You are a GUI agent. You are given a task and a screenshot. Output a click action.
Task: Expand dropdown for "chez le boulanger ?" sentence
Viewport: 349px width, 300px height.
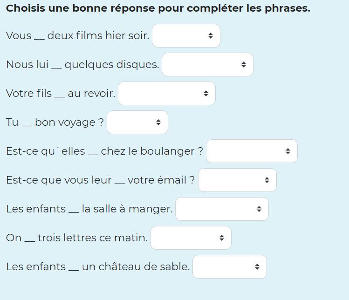(252, 151)
